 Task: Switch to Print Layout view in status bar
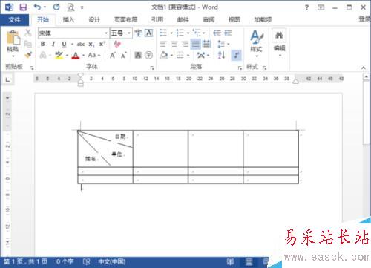(x=249, y=261)
